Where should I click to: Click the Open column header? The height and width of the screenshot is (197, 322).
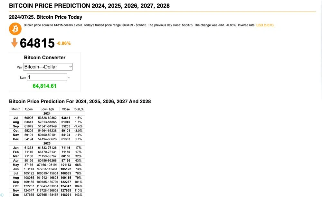tap(29, 109)
